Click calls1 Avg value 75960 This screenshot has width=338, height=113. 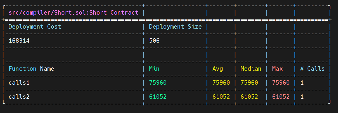(221, 83)
